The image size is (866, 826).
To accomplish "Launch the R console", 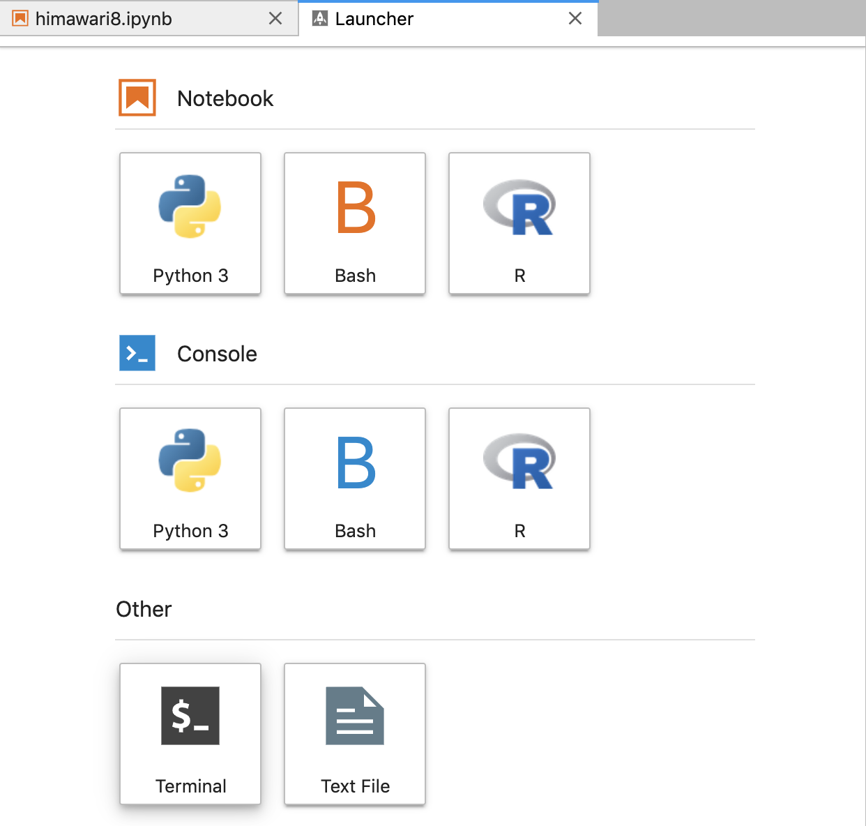I will pyautogui.click(x=519, y=479).
